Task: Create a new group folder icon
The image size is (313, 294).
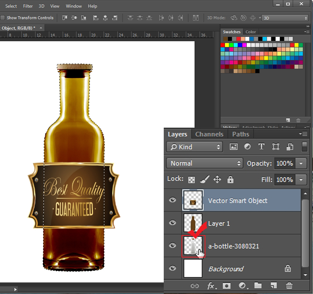Action: tap(258, 286)
